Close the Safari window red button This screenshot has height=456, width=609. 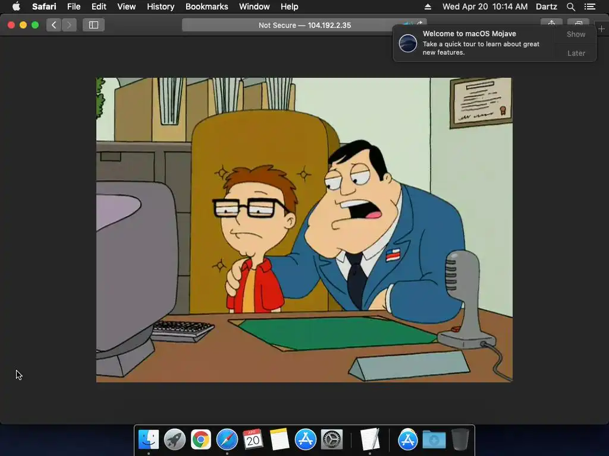tap(11, 25)
